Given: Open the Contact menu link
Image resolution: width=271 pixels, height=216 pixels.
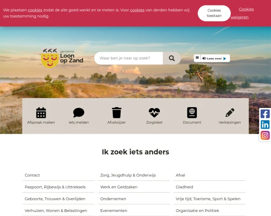Looking at the screenshot, I should pyautogui.click(x=58, y=175).
